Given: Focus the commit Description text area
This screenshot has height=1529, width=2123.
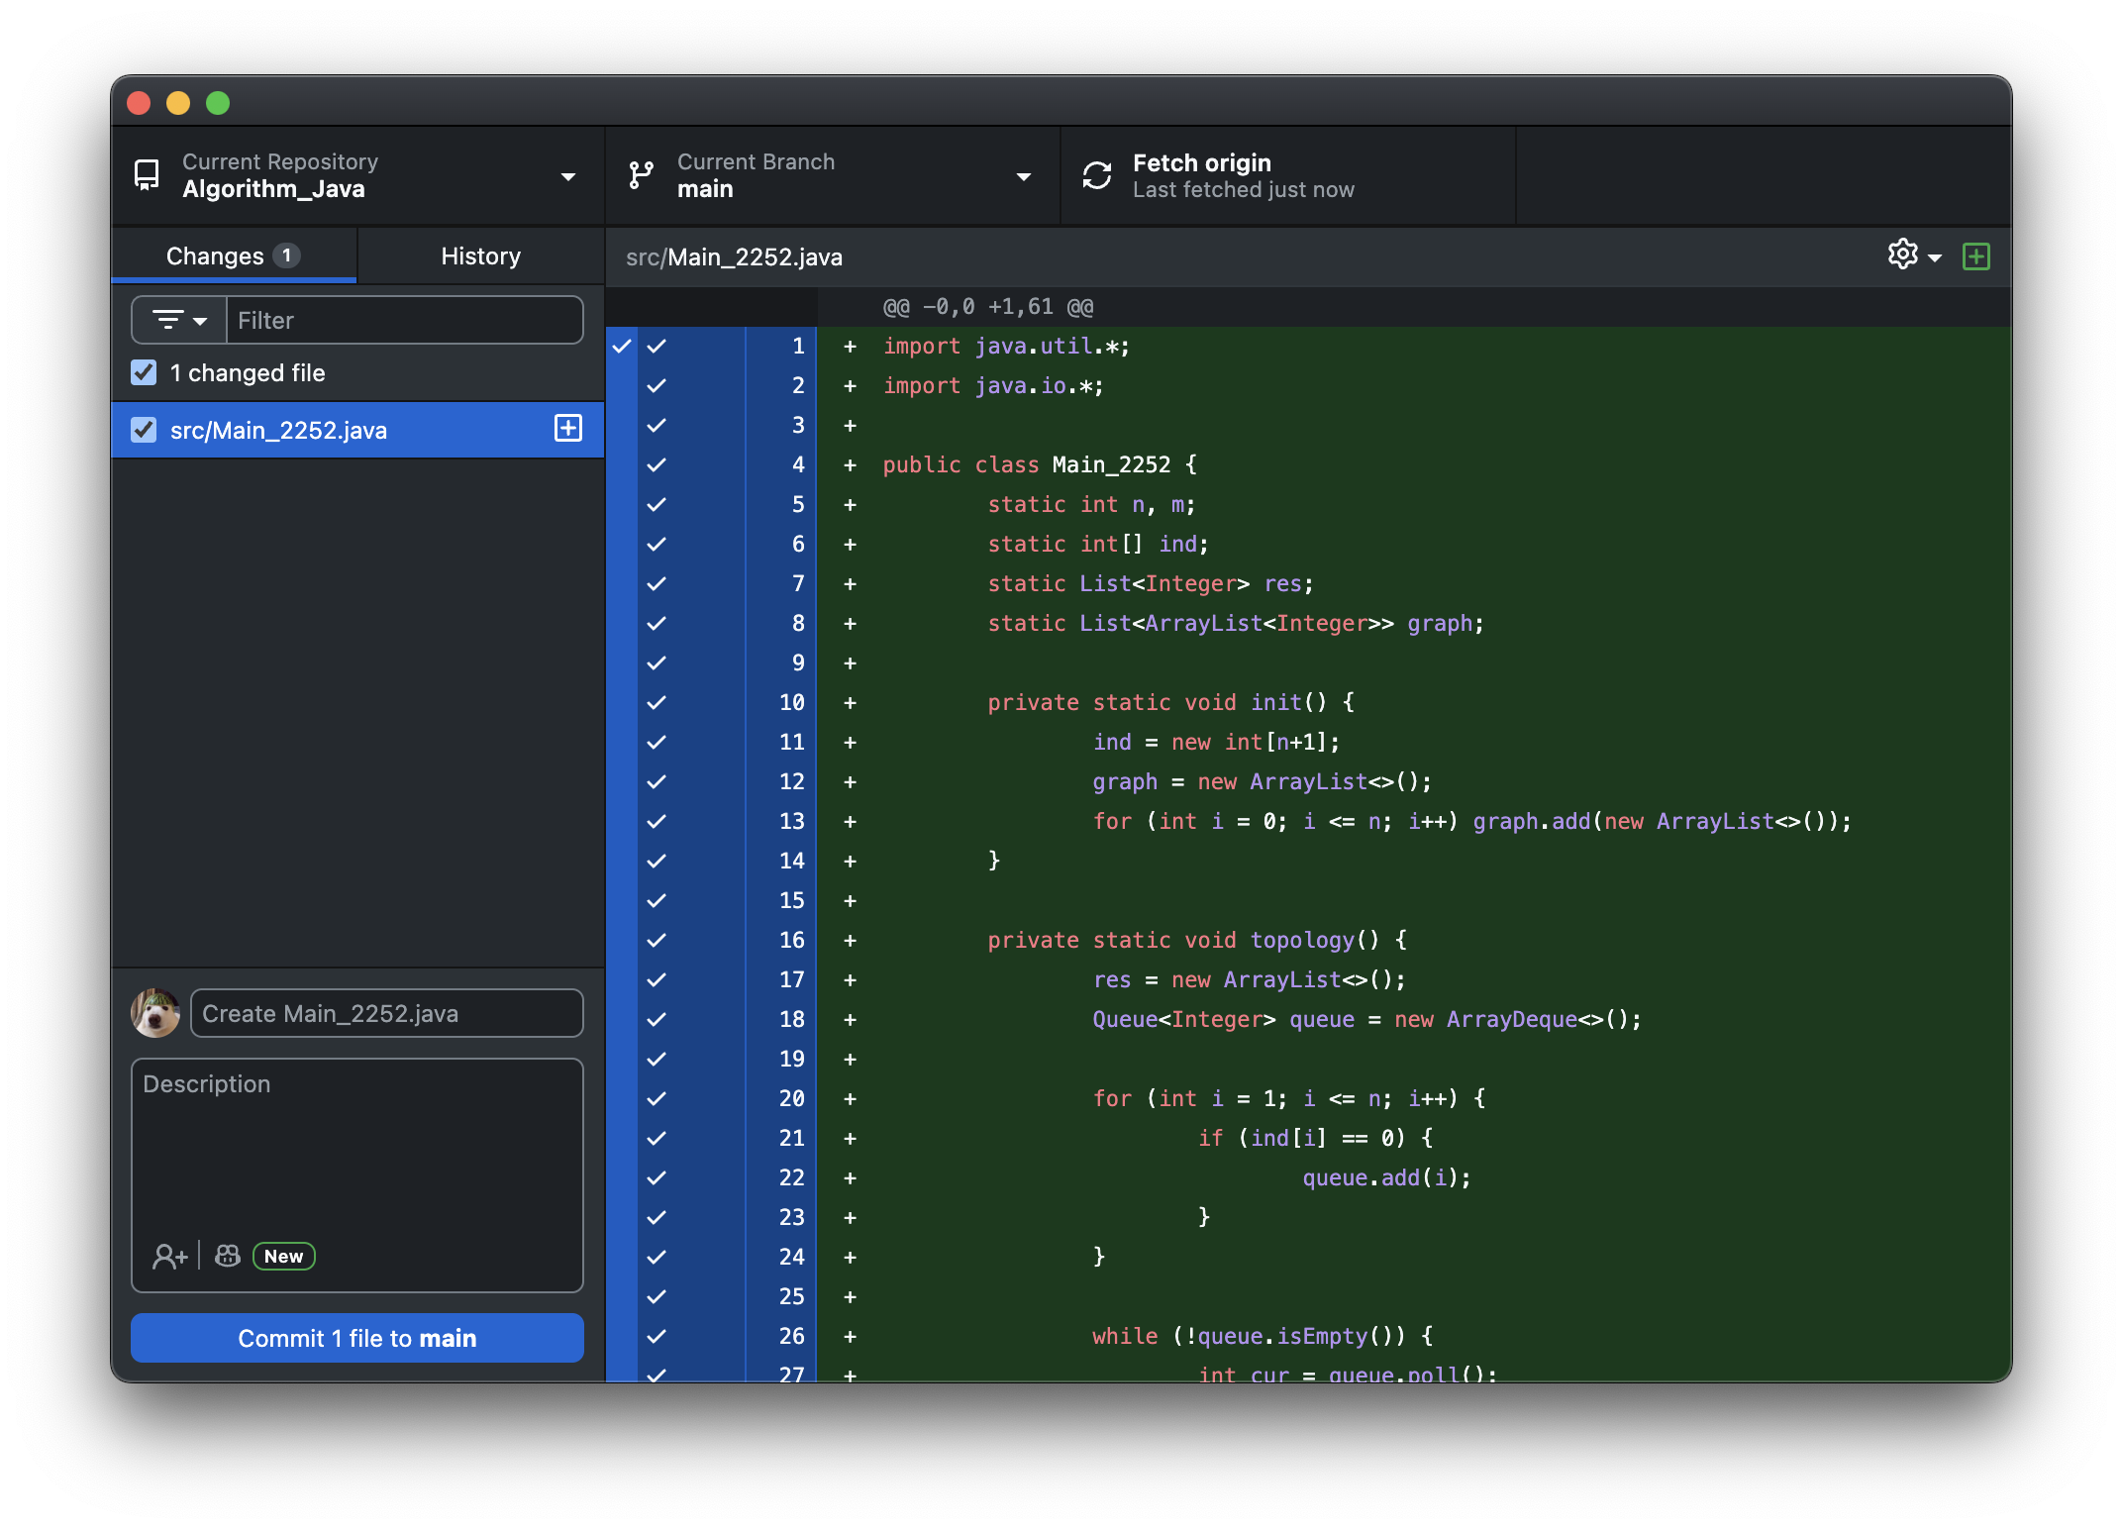Looking at the screenshot, I should [356, 1149].
